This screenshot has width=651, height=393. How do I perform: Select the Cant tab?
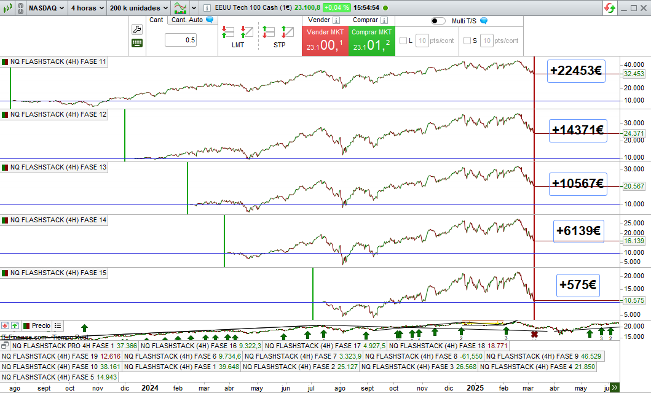(156, 20)
